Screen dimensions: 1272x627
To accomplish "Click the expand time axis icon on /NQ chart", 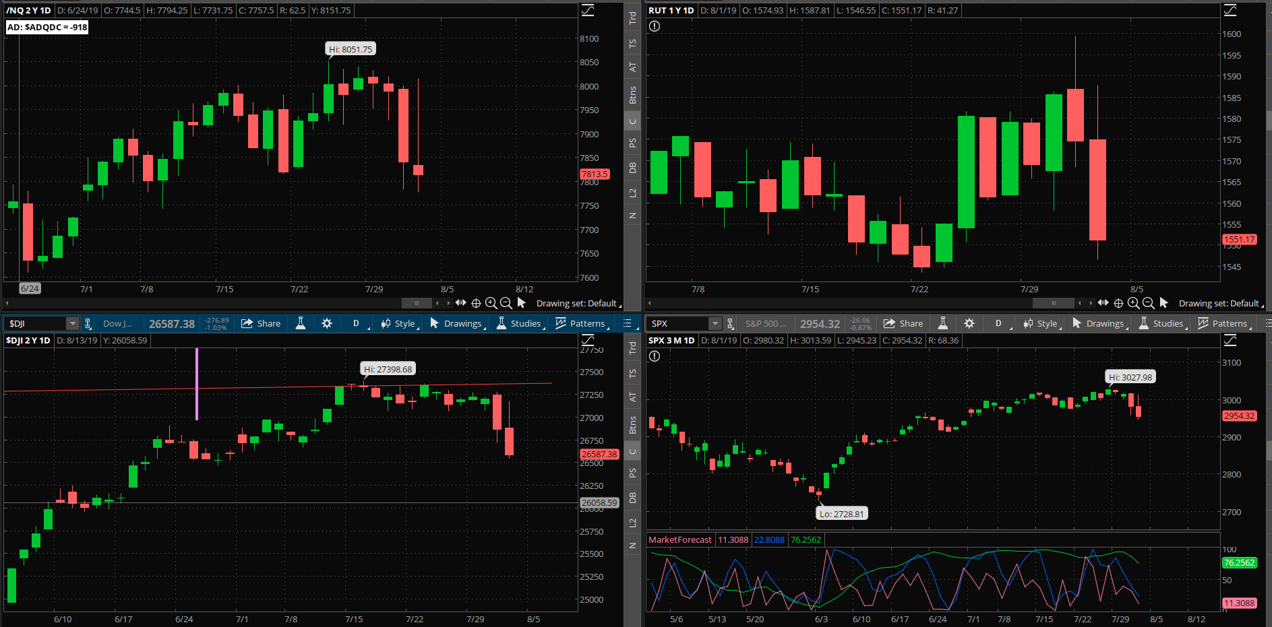I will (461, 303).
